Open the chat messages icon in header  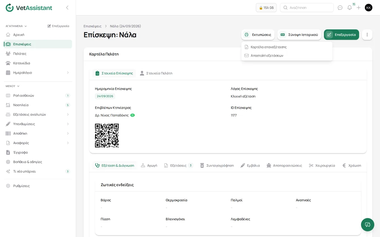[x=340, y=8]
